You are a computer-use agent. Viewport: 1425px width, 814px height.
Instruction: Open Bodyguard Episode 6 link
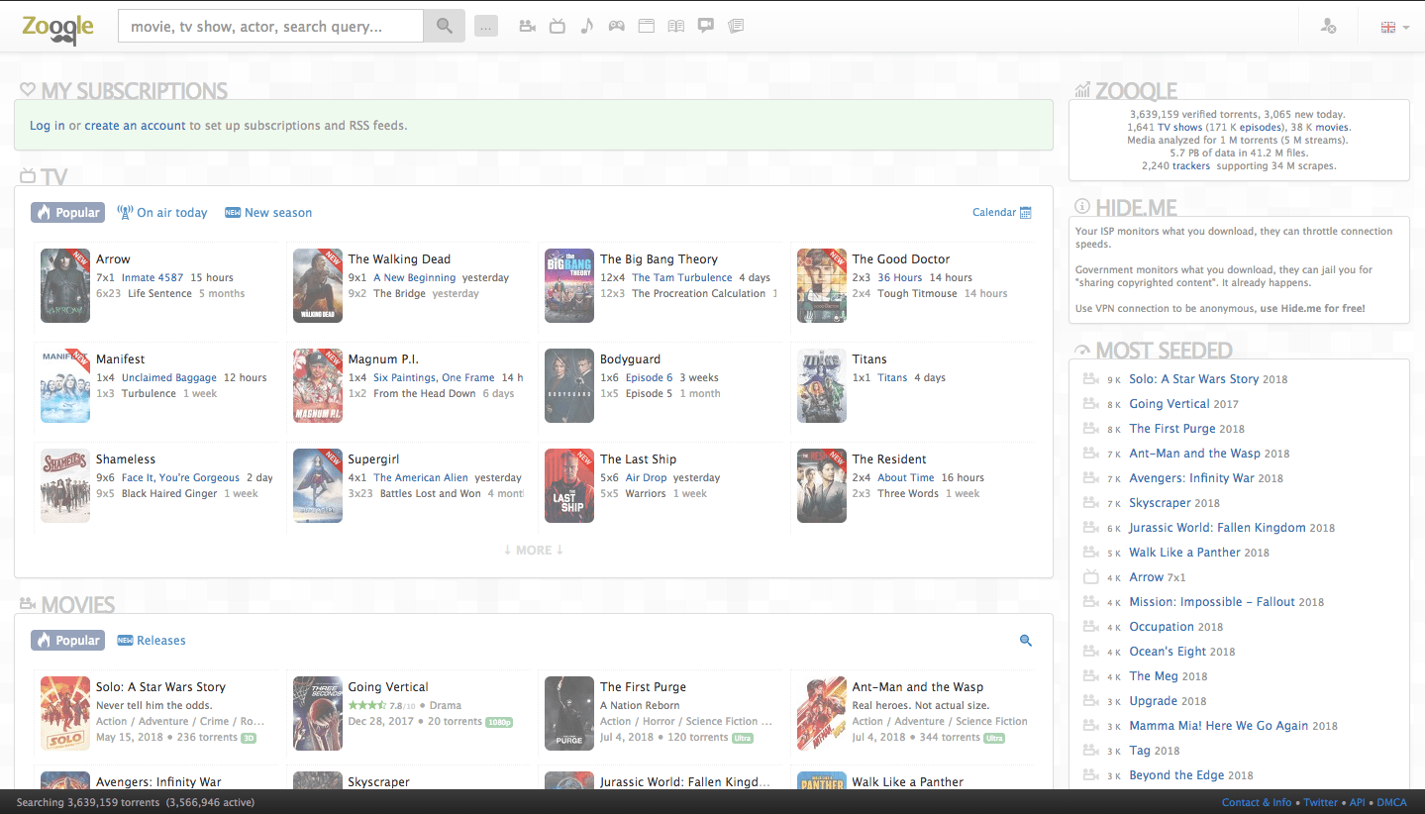[650, 378]
